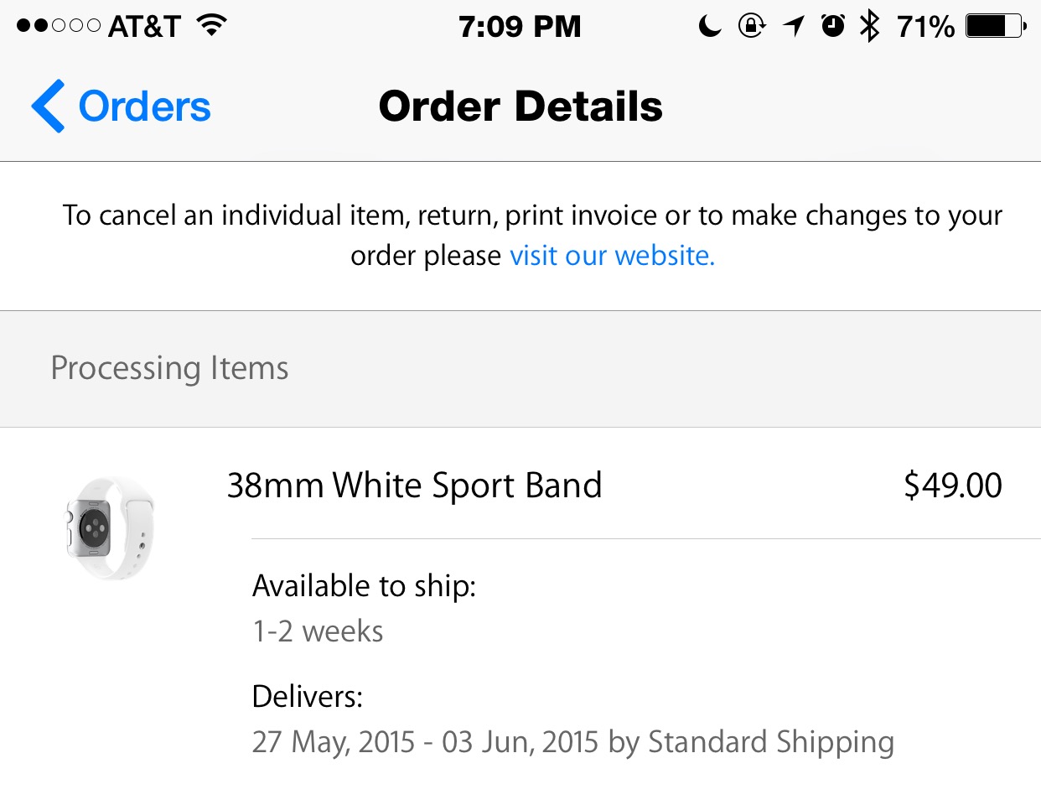The image size is (1041, 805).
Task: Tap the 1-2 weeks availability text
Action: (318, 631)
